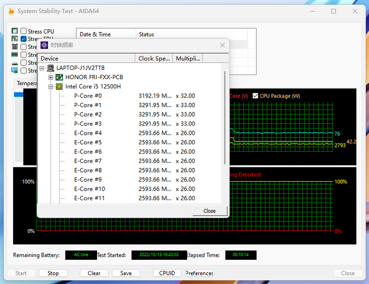Open the Temperatures tab
The height and width of the screenshot is (284, 369).
click(x=27, y=83)
